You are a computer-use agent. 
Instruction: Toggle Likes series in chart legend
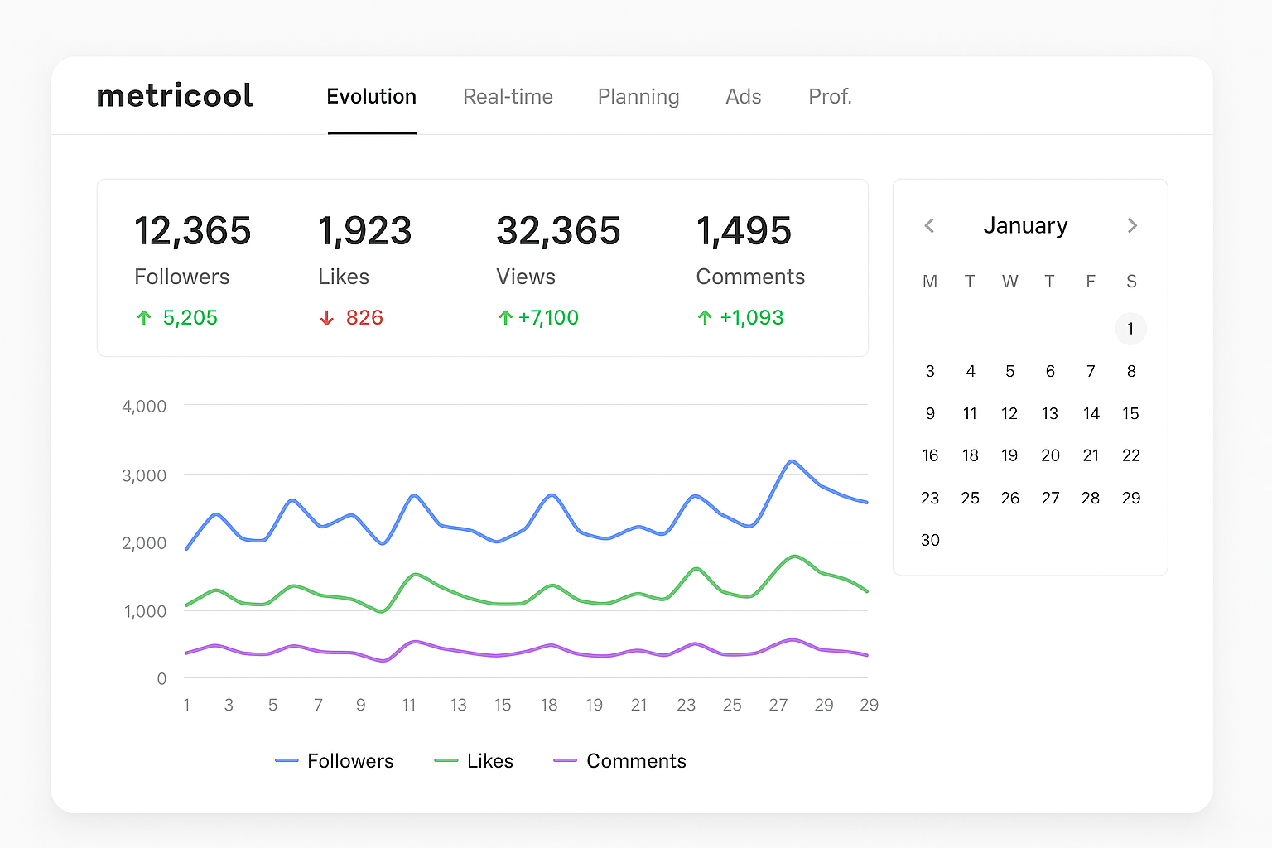click(474, 760)
